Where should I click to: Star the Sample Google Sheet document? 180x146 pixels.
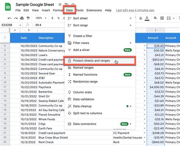(x=60, y=5)
